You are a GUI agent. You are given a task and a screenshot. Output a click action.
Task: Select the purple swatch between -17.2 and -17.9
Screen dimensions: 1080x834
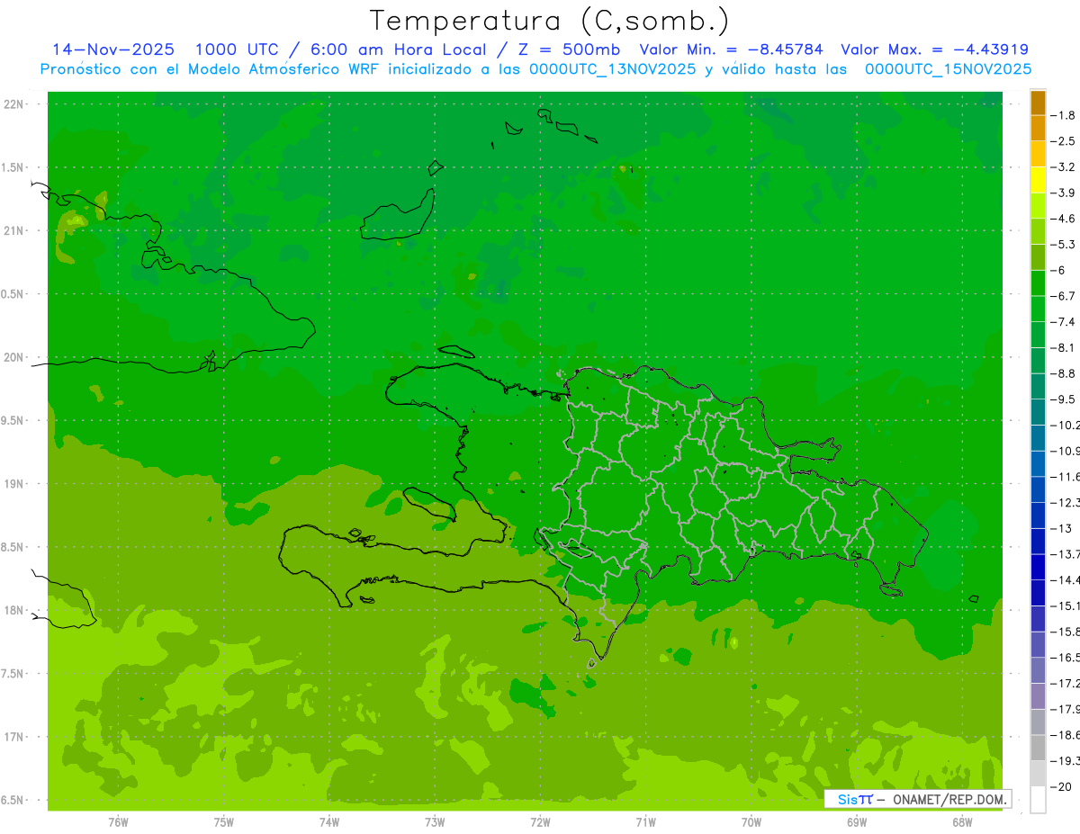pos(1038,696)
